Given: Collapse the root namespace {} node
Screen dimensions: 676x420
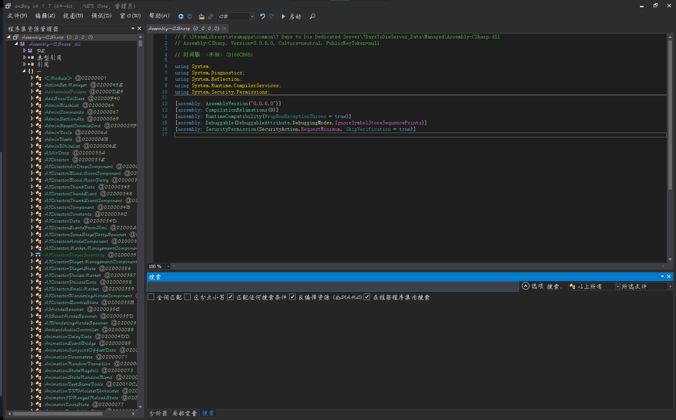Looking at the screenshot, I should point(24,71).
